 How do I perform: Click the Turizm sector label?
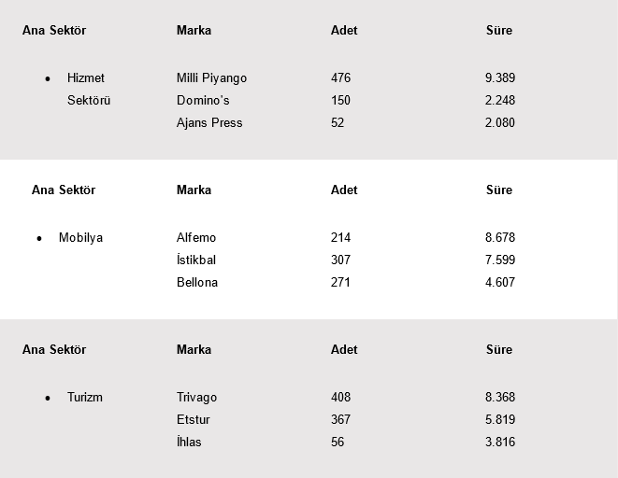(85, 398)
